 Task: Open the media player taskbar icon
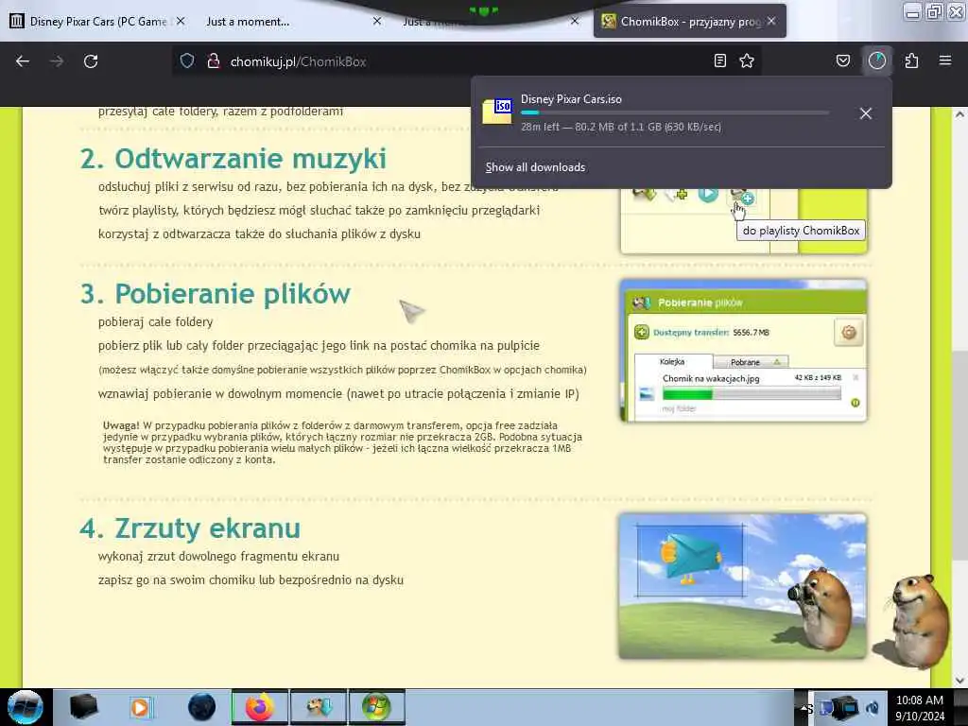141,707
